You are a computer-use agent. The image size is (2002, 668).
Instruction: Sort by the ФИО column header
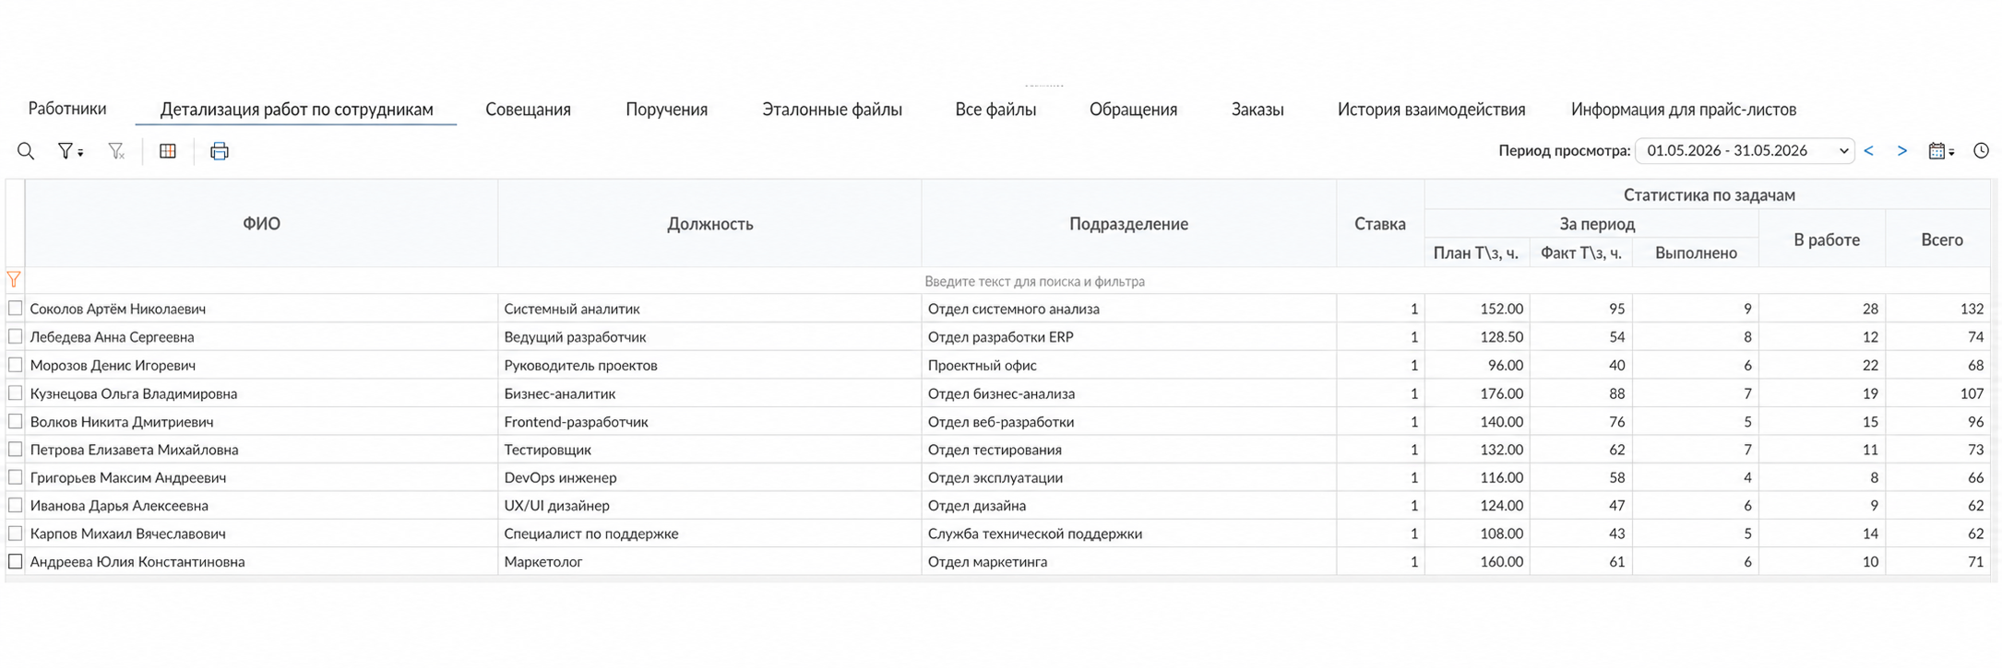261,224
